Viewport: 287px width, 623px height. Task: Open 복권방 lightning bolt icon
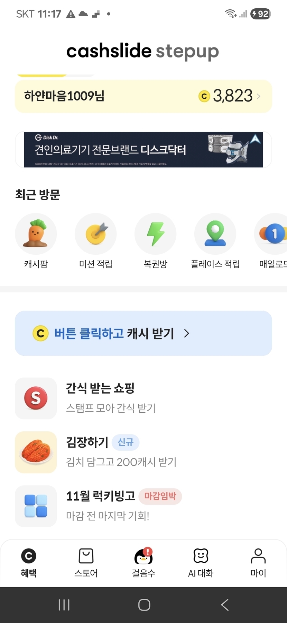click(155, 234)
